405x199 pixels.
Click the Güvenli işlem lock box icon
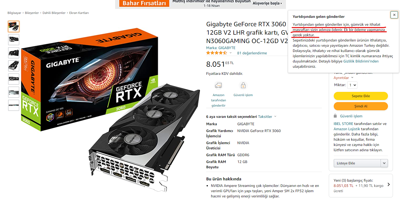[x=243, y=86]
